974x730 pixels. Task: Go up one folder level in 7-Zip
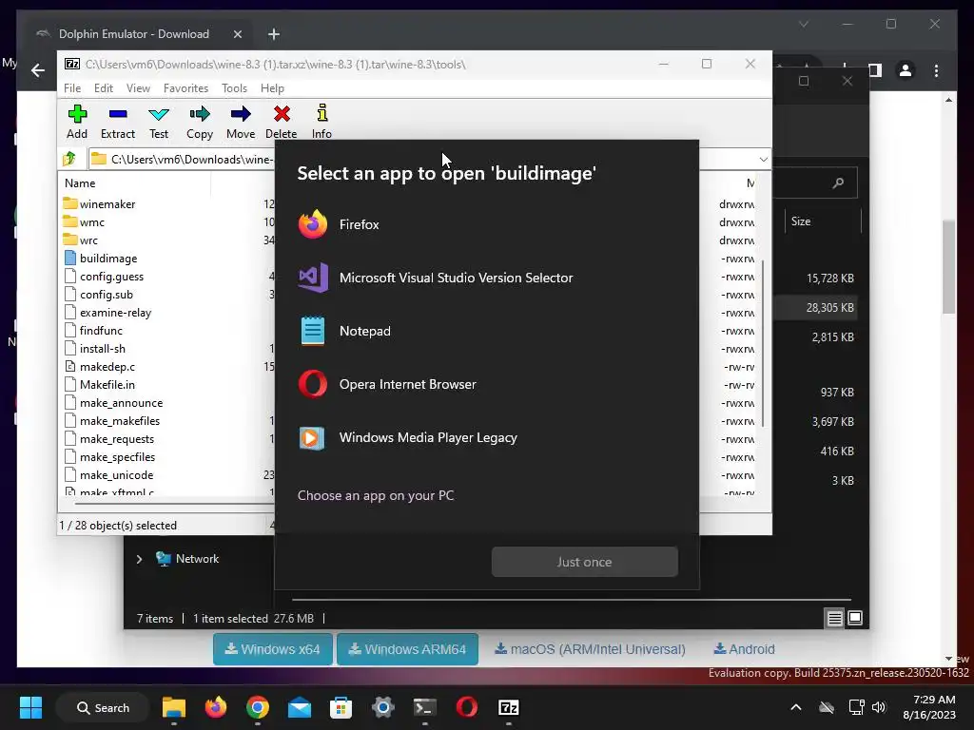[x=69, y=159]
